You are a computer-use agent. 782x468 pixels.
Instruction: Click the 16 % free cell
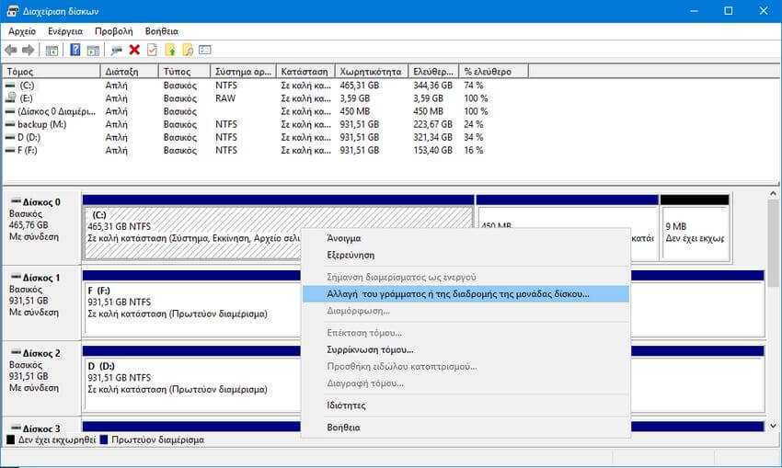pos(474,150)
